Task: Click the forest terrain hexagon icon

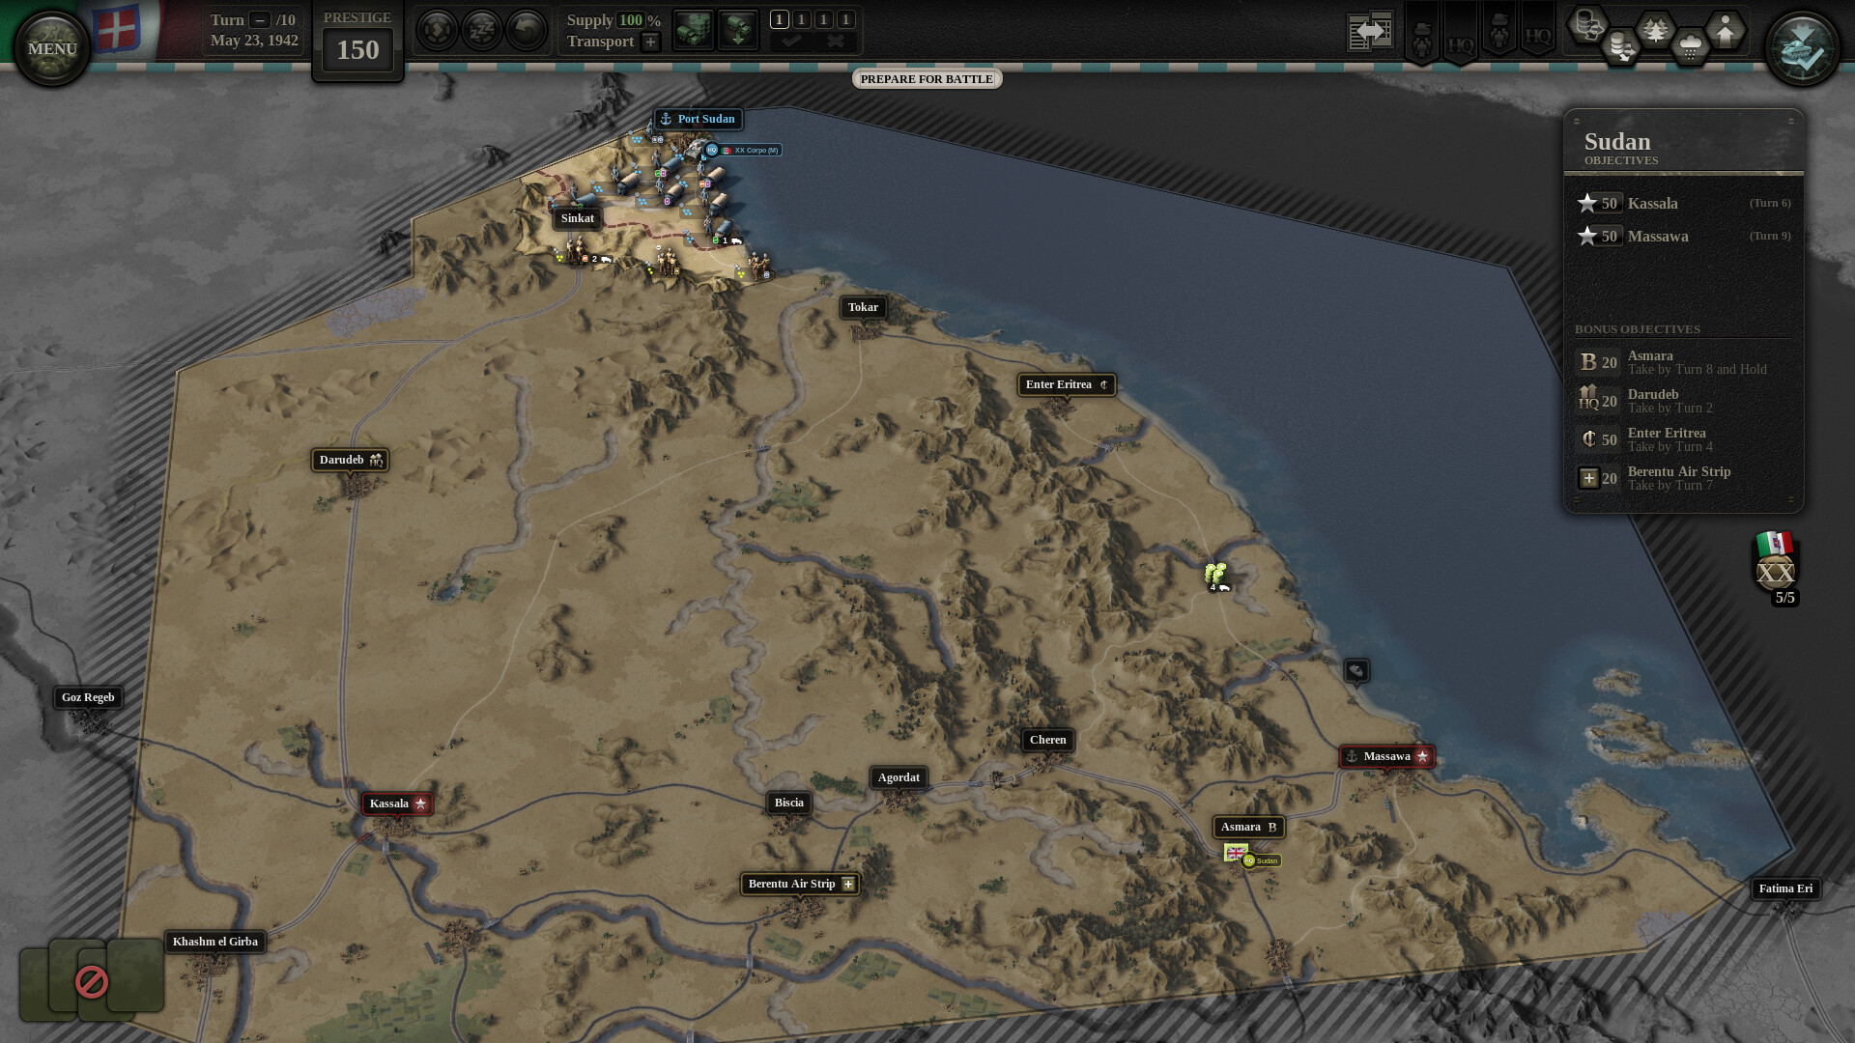Action: point(1656,30)
